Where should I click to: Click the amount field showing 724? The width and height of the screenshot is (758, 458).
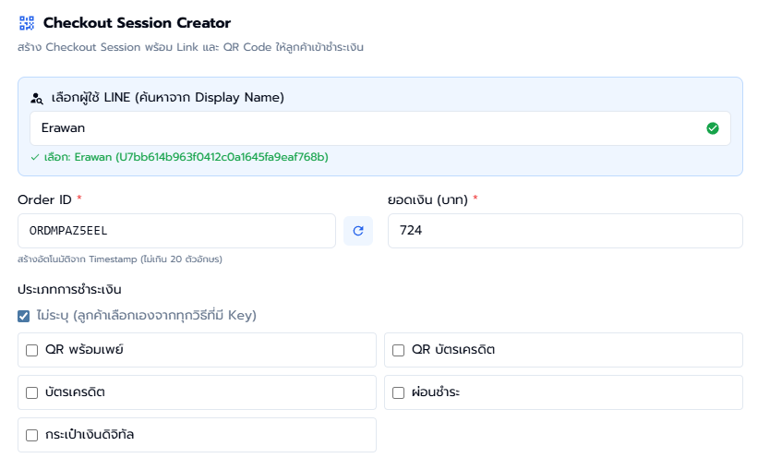[x=565, y=231]
